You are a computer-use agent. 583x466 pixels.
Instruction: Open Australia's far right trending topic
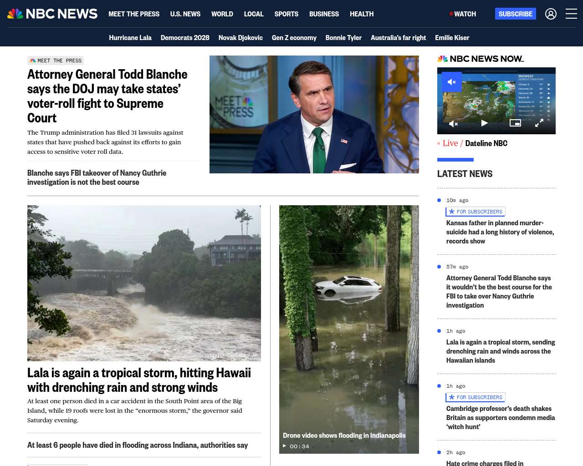point(399,38)
